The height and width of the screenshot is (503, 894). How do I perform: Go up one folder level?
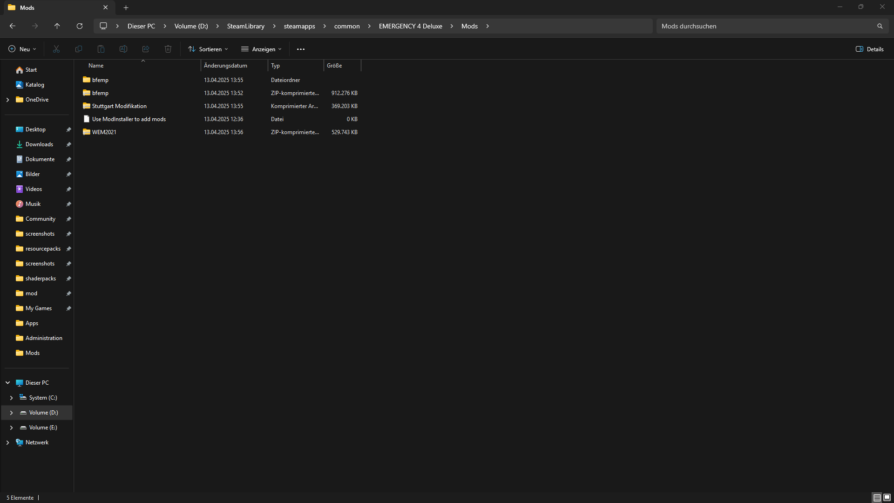[x=57, y=26]
